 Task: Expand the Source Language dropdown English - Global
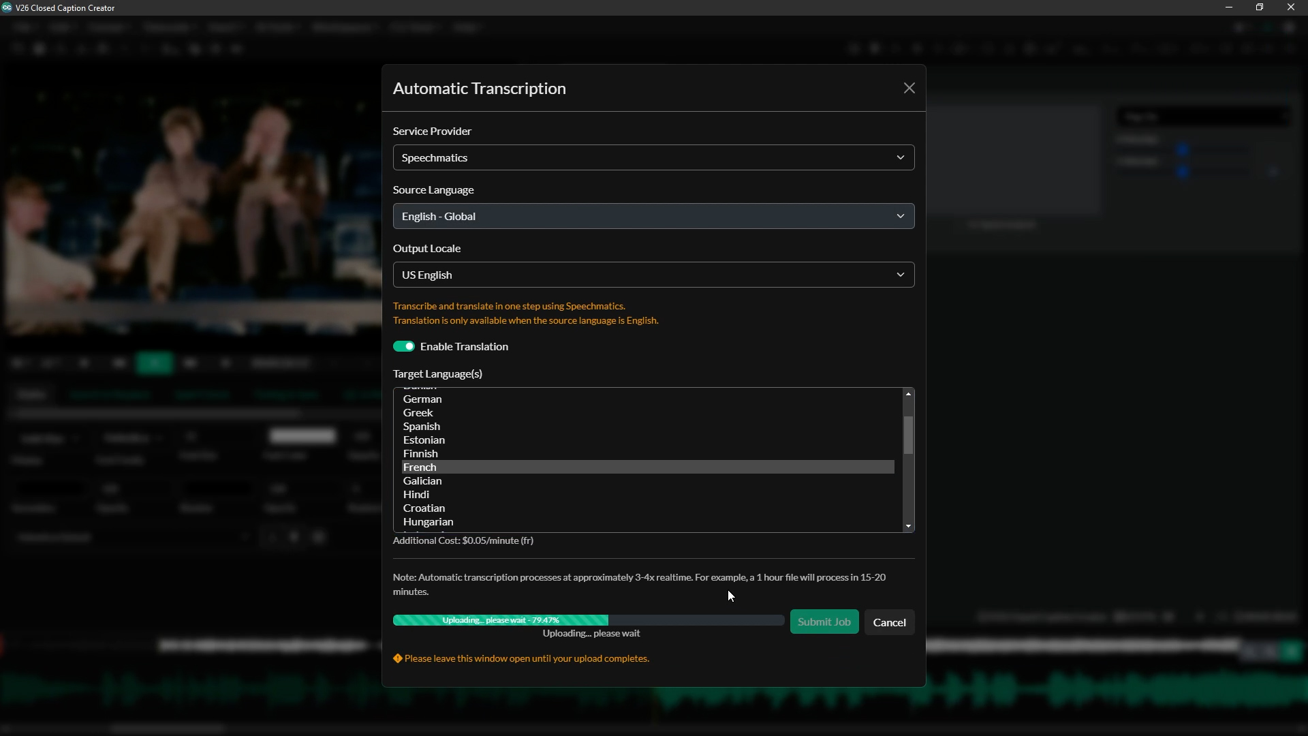click(653, 216)
